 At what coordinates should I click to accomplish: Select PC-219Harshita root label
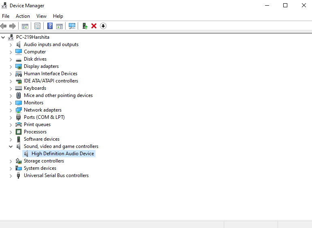click(x=33, y=37)
